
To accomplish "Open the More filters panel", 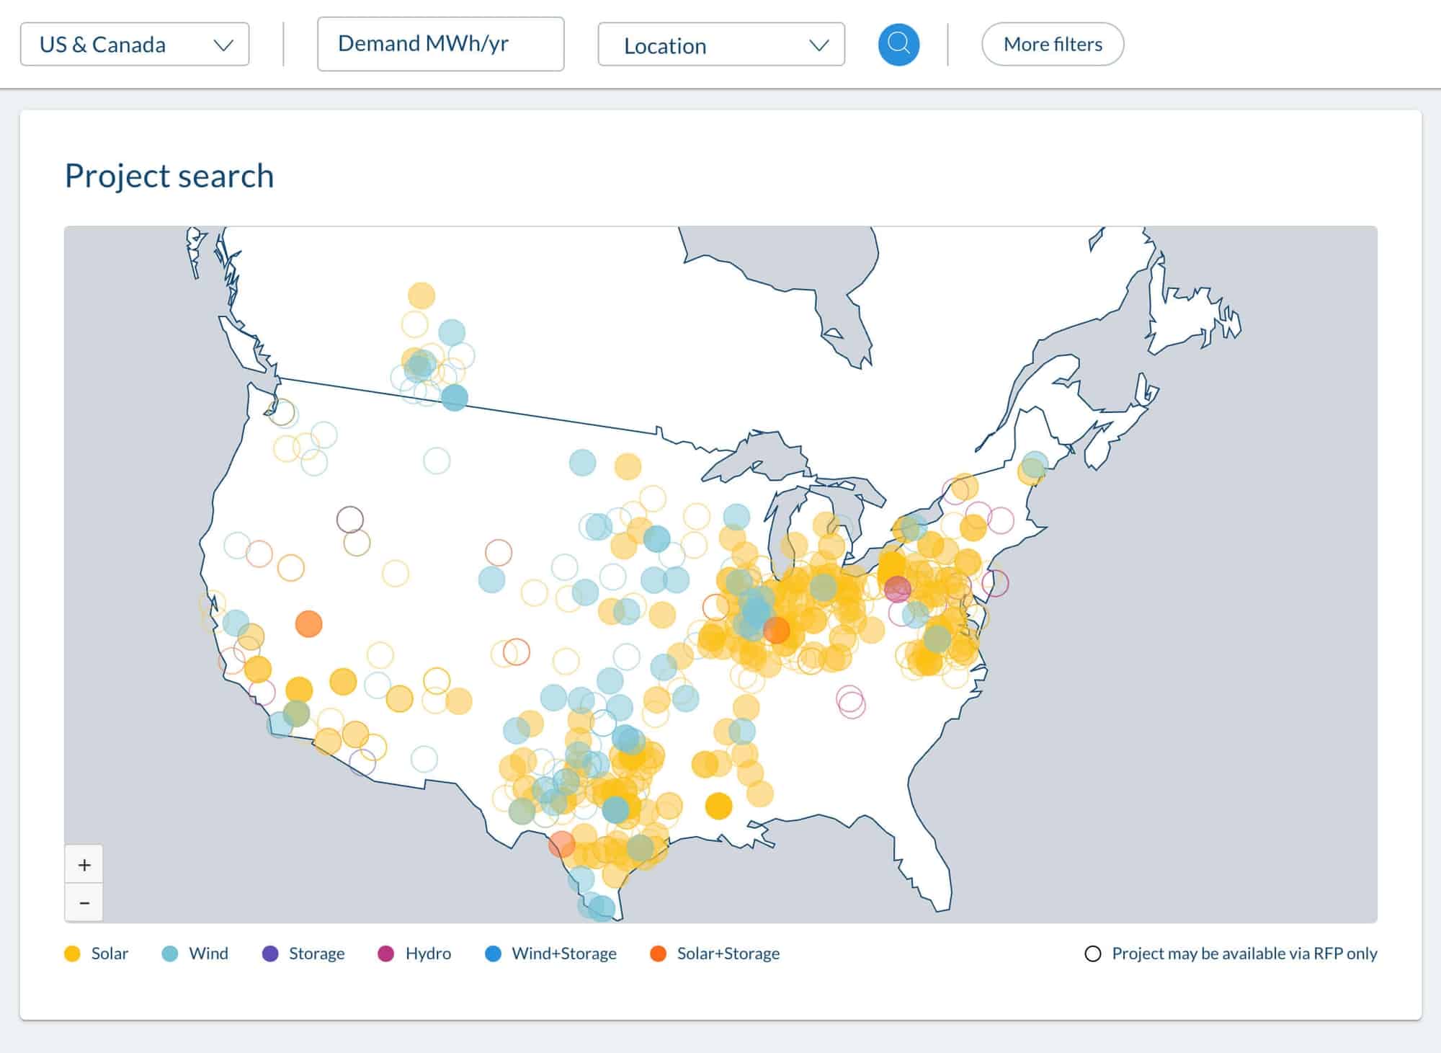I will (1051, 44).
